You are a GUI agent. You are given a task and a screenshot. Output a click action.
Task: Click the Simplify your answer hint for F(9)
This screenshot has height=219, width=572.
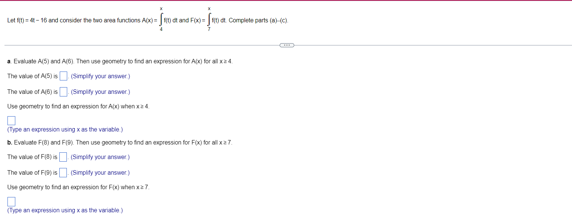[x=100, y=172]
